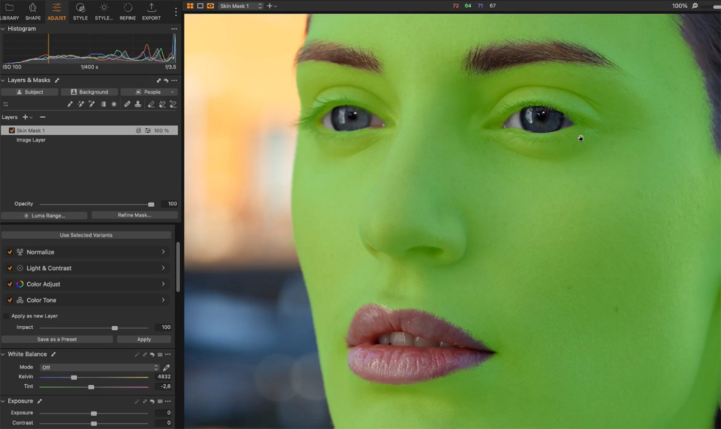This screenshot has height=429, width=721.
Task: Select the Erase Mask tool
Action: pyautogui.click(x=151, y=104)
